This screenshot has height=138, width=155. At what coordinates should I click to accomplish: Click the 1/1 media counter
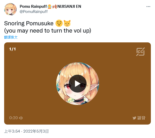coord(12,49)
